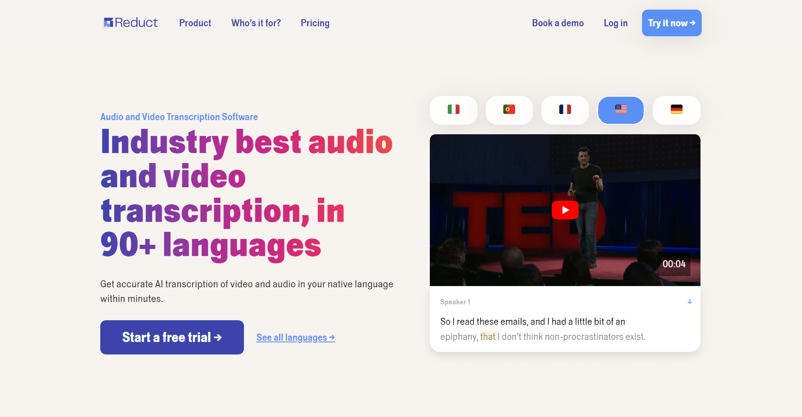Play the TED video
802x417 pixels.
[565, 210]
